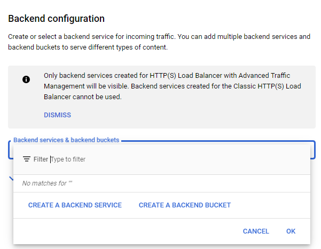Confirm the selection with OK

(x=291, y=231)
